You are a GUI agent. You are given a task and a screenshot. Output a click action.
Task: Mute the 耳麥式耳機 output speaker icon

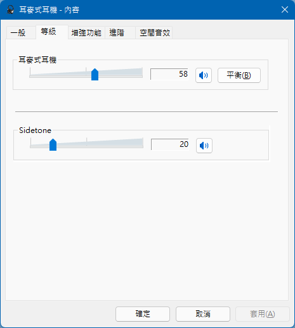(204, 75)
